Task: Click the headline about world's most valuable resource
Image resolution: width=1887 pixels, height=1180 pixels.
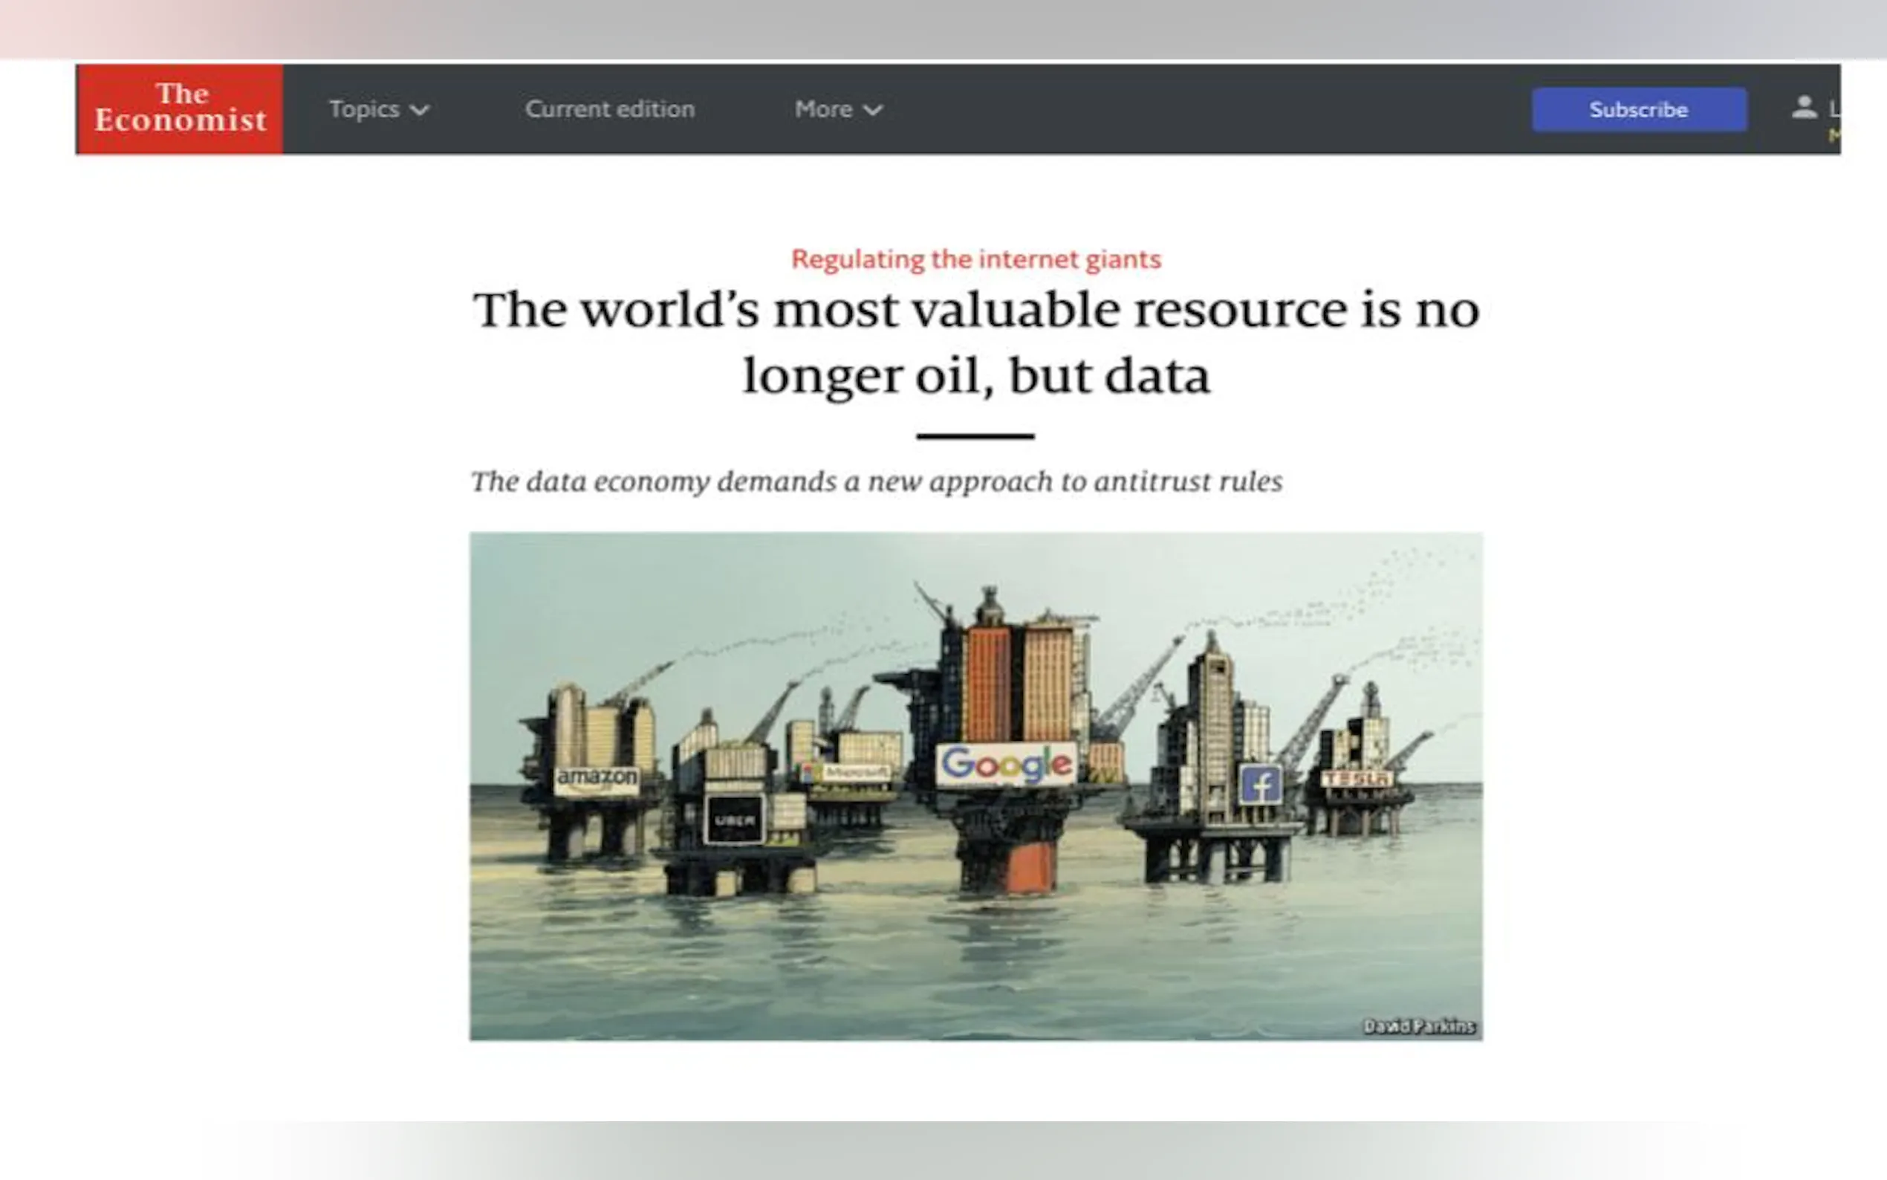Action: coord(976,343)
